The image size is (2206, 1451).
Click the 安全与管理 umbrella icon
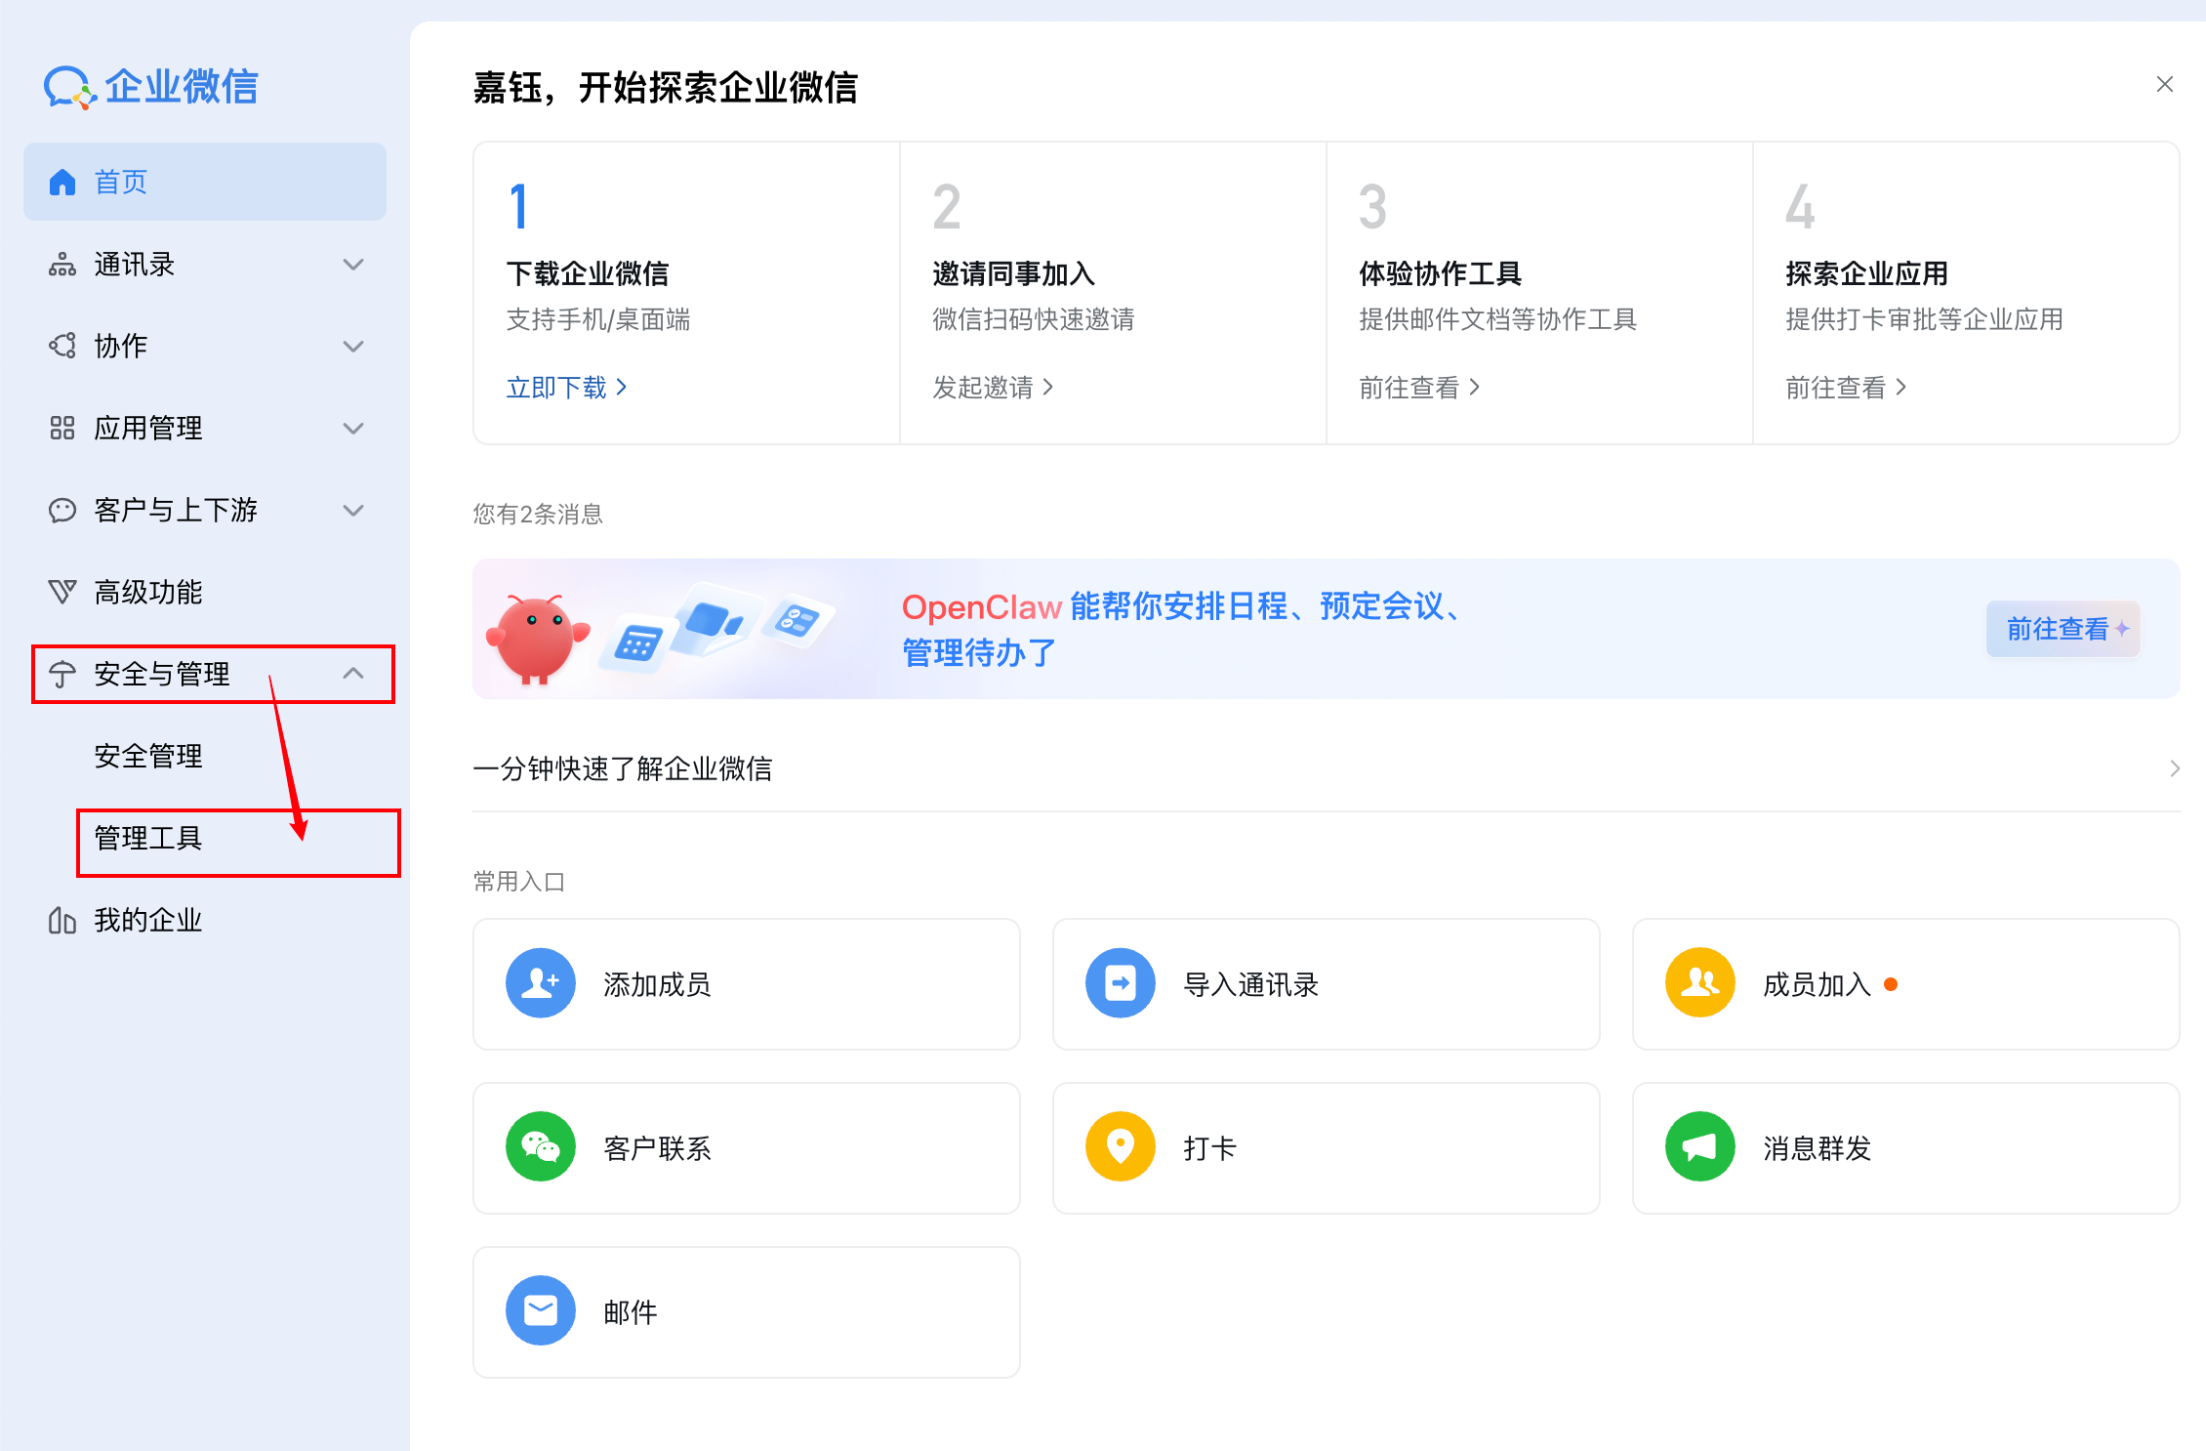[x=61, y=674]
